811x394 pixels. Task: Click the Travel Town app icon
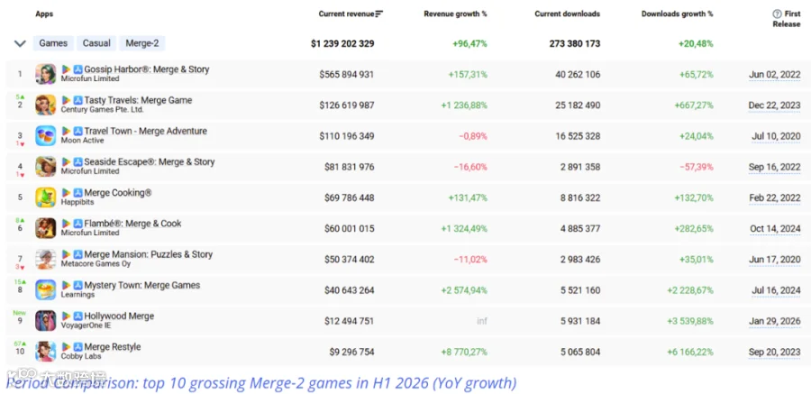click(46, 135)
